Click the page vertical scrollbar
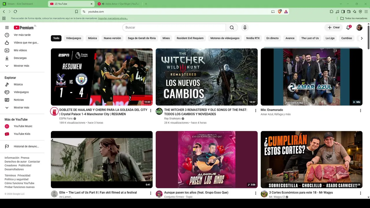Image resolution: width=370 pixels, height=208 pixels. coord(369,38)
